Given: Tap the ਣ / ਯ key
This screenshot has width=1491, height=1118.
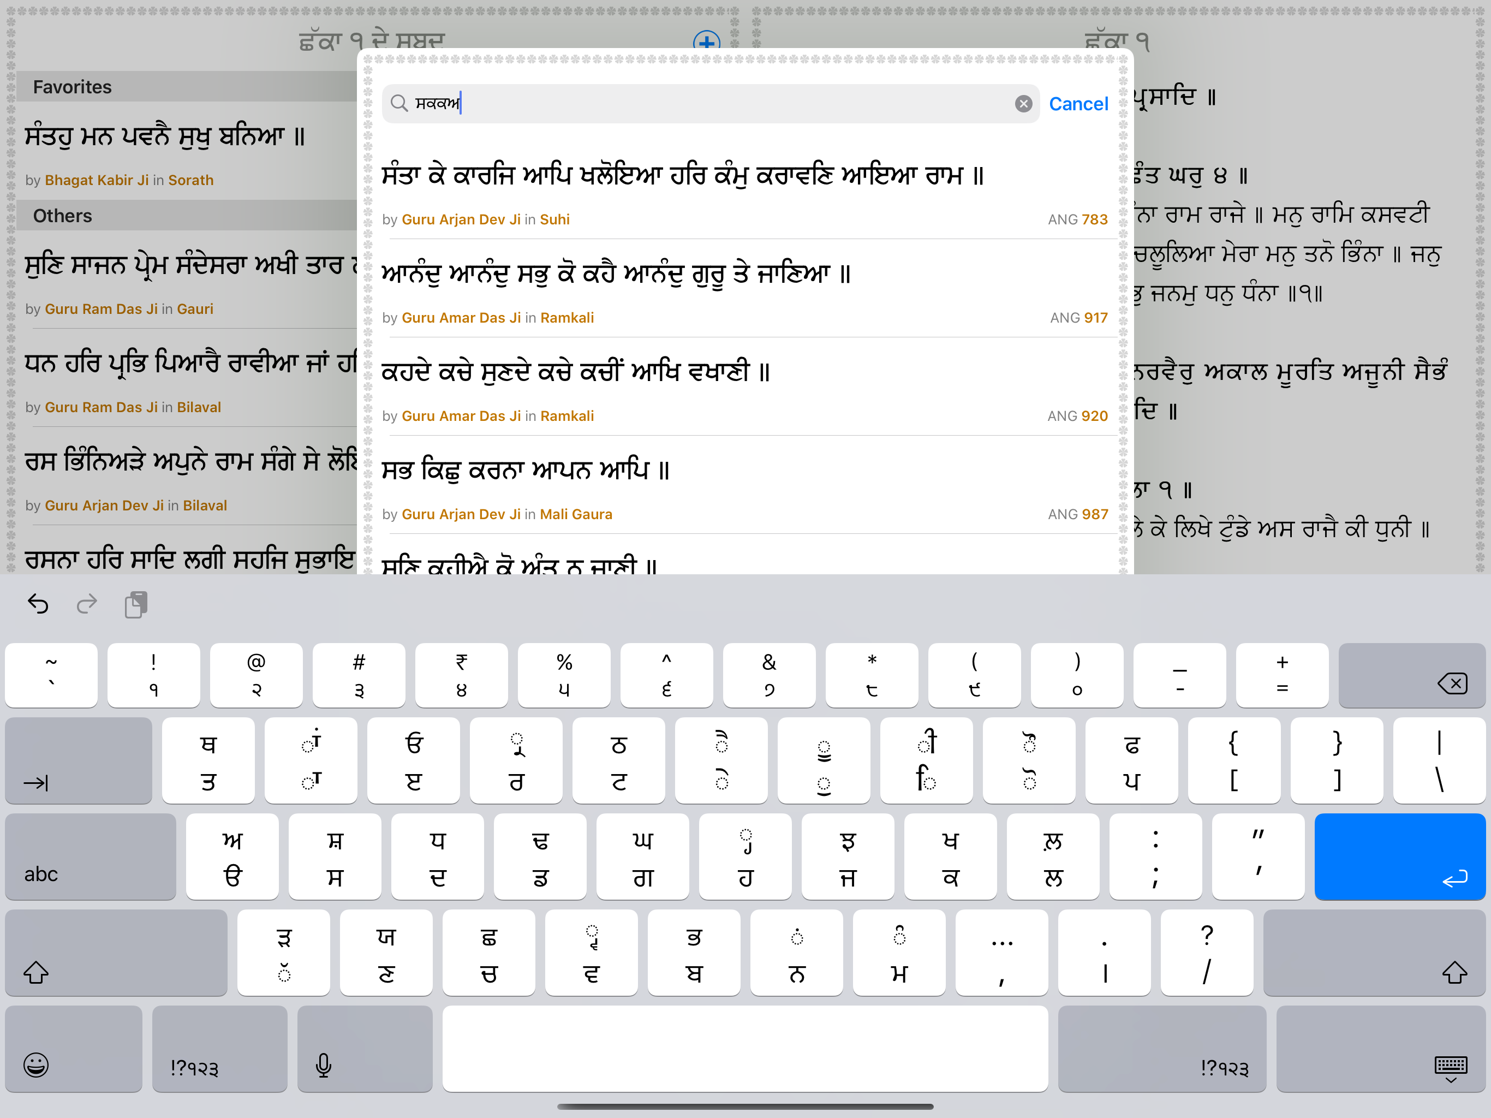Looking at the screenshot, I should [386, 952].
